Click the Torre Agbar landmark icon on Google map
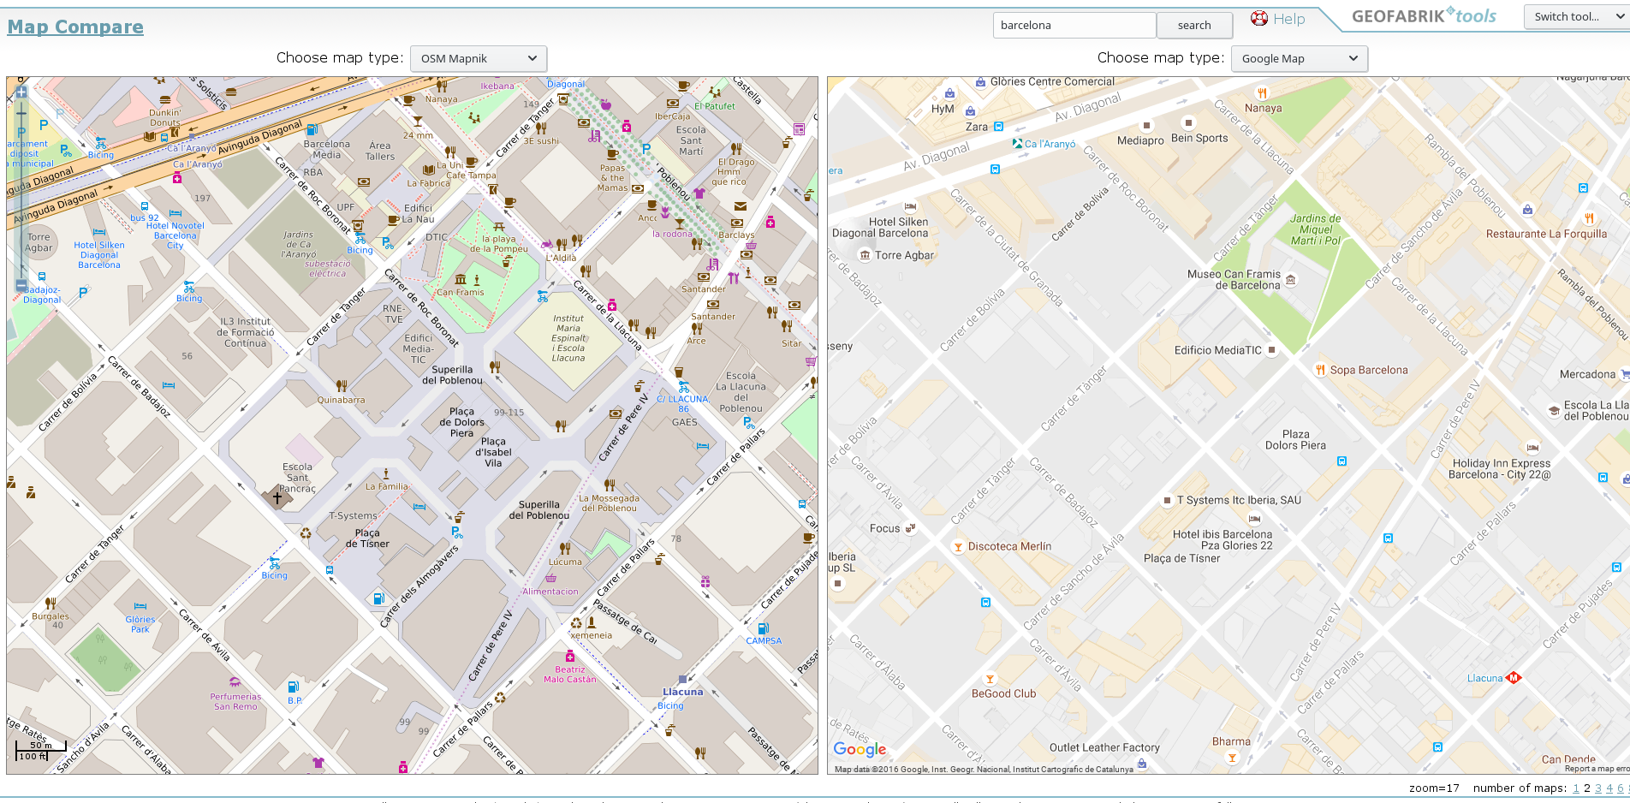 tap(865, 255)
